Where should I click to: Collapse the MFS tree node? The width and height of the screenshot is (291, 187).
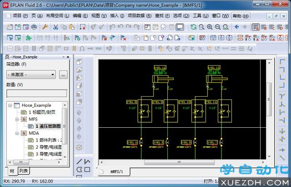coord(17,119)
